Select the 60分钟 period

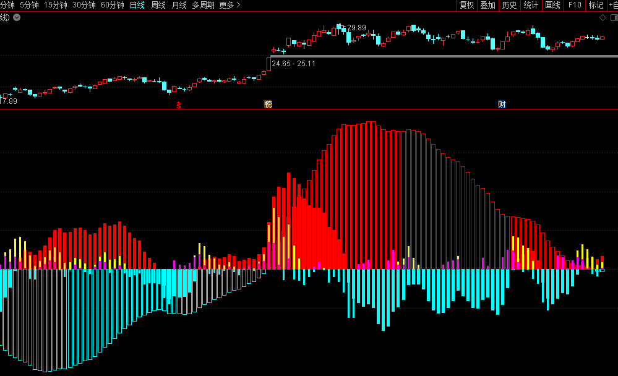112,6
